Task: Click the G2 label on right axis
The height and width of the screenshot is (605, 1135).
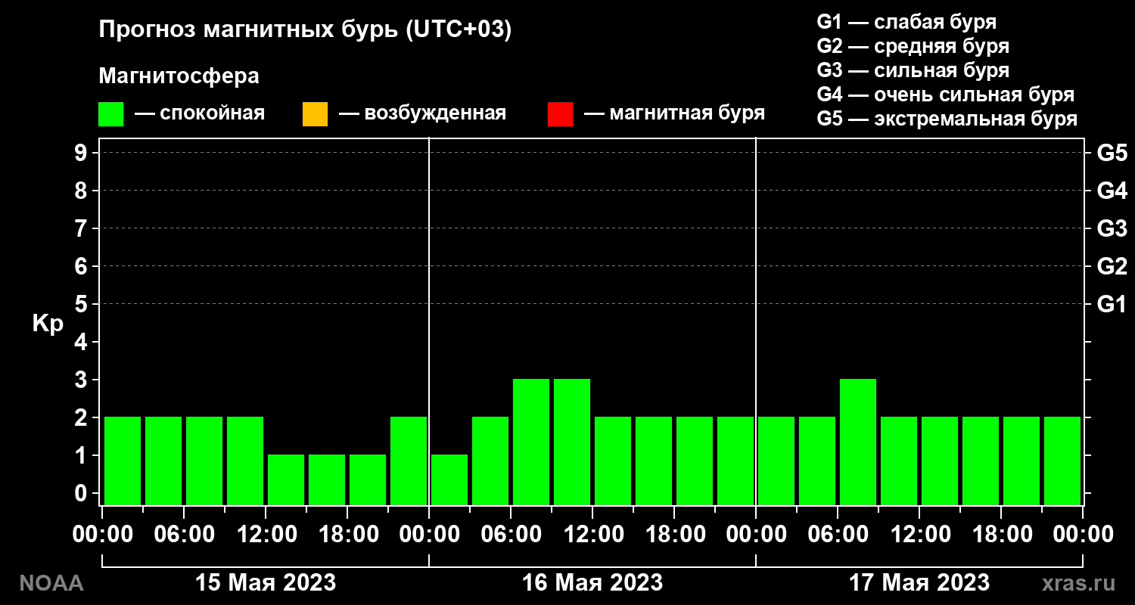Action: [x=1112, y=266]
